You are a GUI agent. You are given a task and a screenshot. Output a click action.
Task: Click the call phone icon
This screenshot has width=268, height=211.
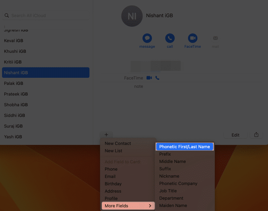point(170,38)
